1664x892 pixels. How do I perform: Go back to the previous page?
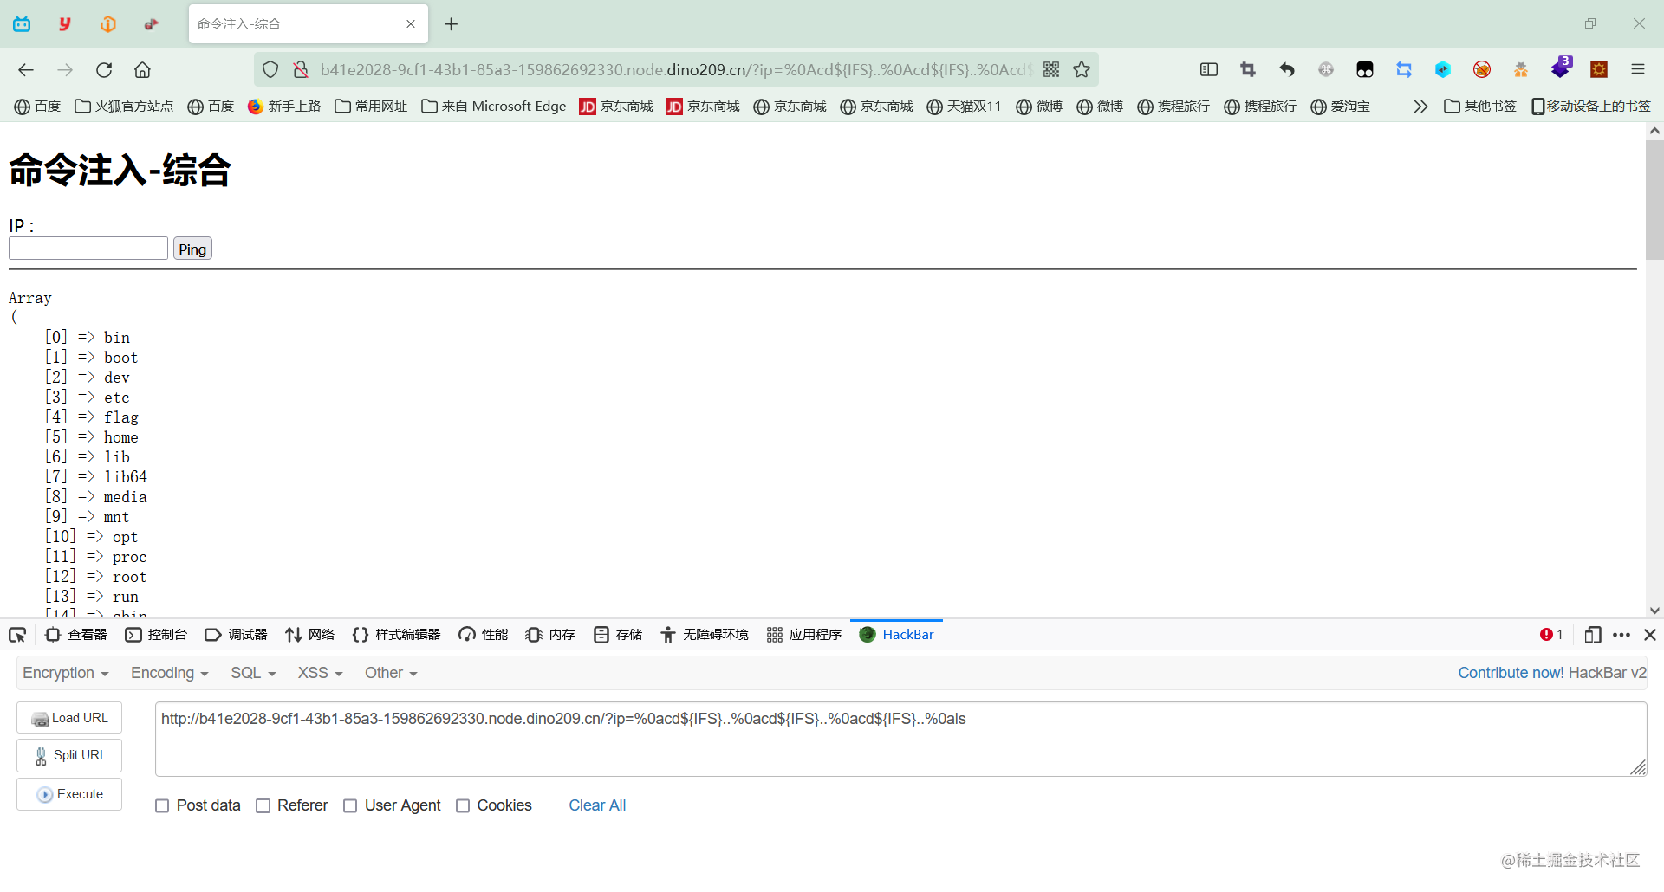coord(26,70)
